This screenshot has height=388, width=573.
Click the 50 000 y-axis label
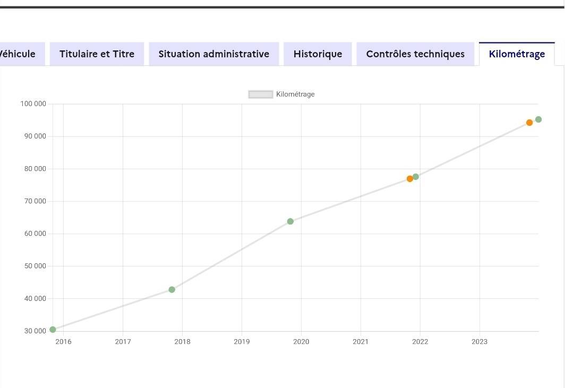(x=35, y=266)
